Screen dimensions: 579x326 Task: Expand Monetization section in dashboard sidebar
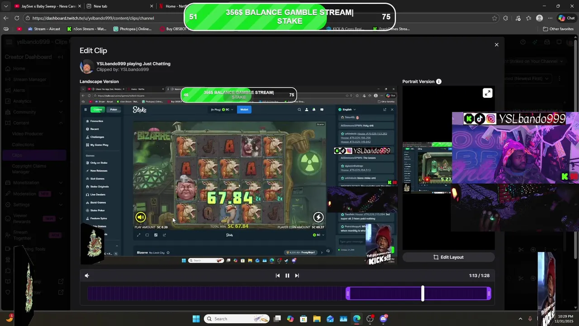click(x=34, y=182)
